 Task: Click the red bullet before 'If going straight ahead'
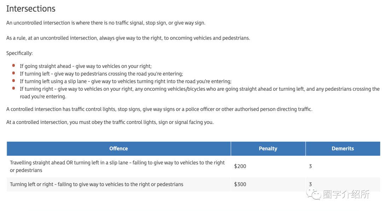[x=13, y=65]
